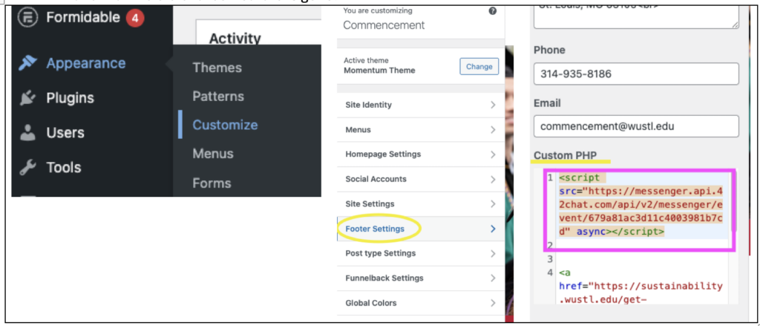The height and width of the screenshot is (326, 760).
Task: Click the Appearance paintbrush icon
Action: pos(28,64)
